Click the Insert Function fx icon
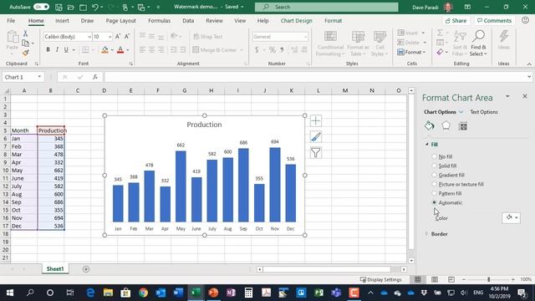 tap(95, 77)
